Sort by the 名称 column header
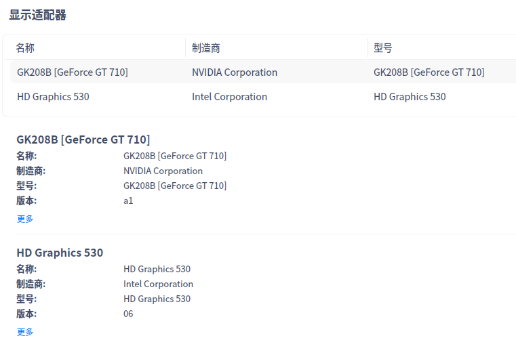 click(25, 48)
